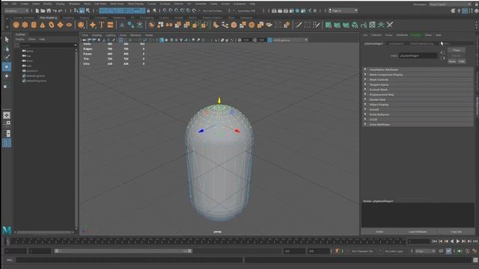Create a polygon cone from the shelf
This screenshot has height=269, width=479.
[43, 25]
